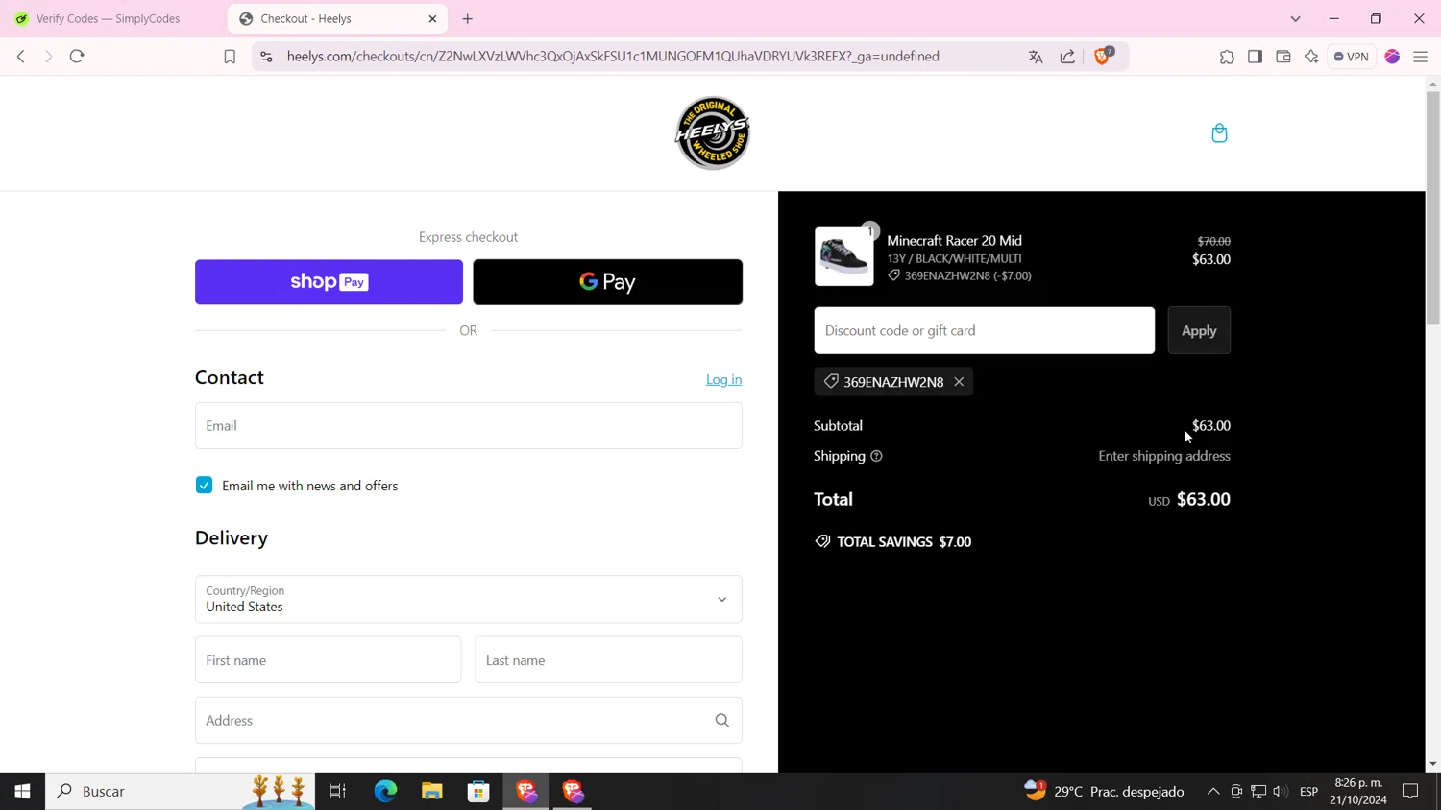Open Task View on taskbar
1441x810 pixels.
(x=337, y=792)
